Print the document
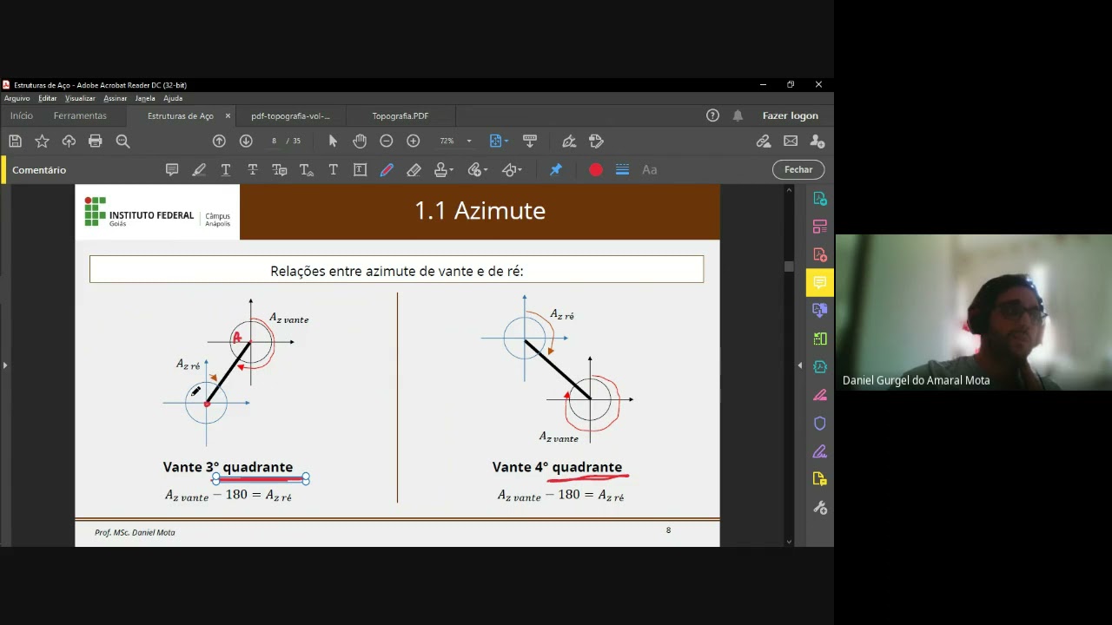The width and height of the screenshot is (1112, 625). pos(96,141)
